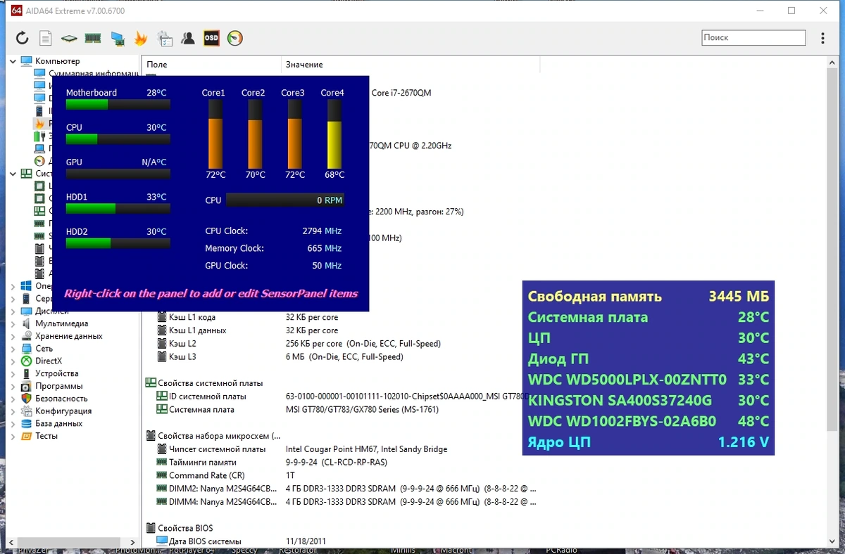Toggle the OSD panel toolbar icon

click(211, 38)
